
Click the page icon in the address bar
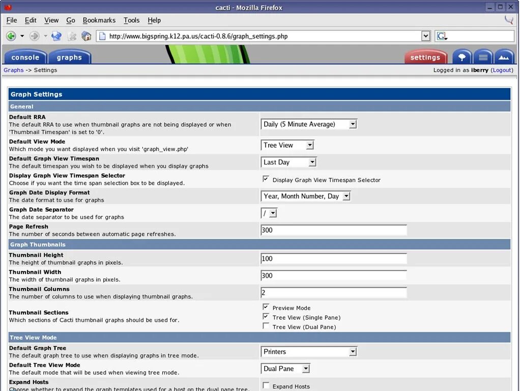(102, 36)
